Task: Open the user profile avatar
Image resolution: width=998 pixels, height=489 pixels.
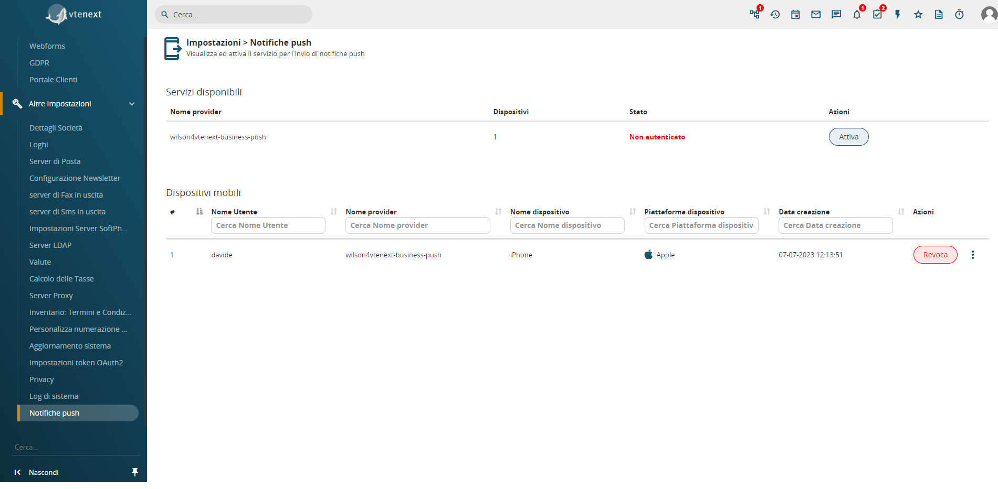Action: point(989,14)
